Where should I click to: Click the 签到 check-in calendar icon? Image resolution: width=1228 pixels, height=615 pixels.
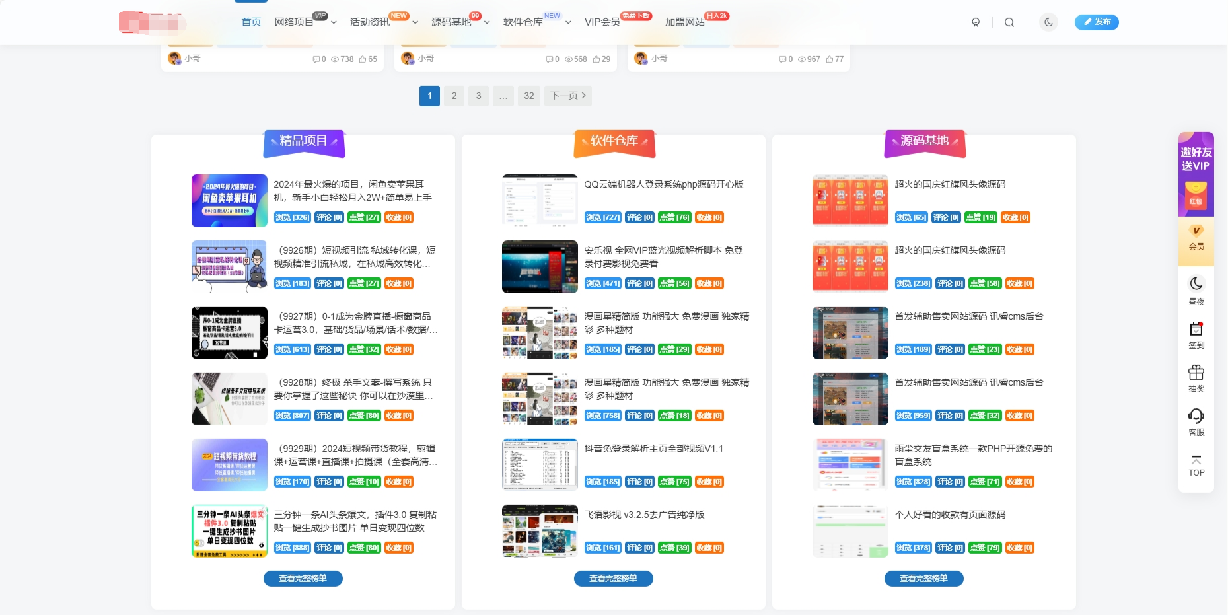point(1196,334)
